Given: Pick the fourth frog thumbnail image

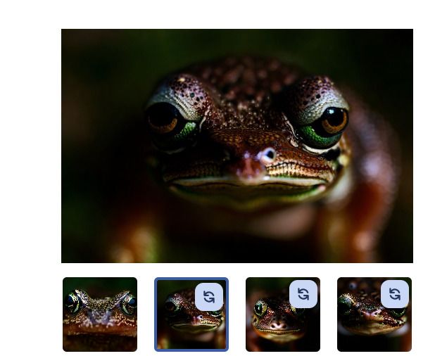Looking at the screenshot, I should click(374, 314).
